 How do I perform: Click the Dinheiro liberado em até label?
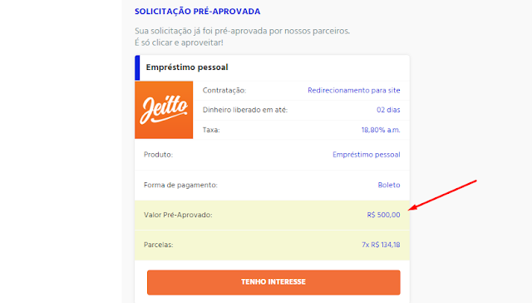pyautogui.click(x=245, y=110)
